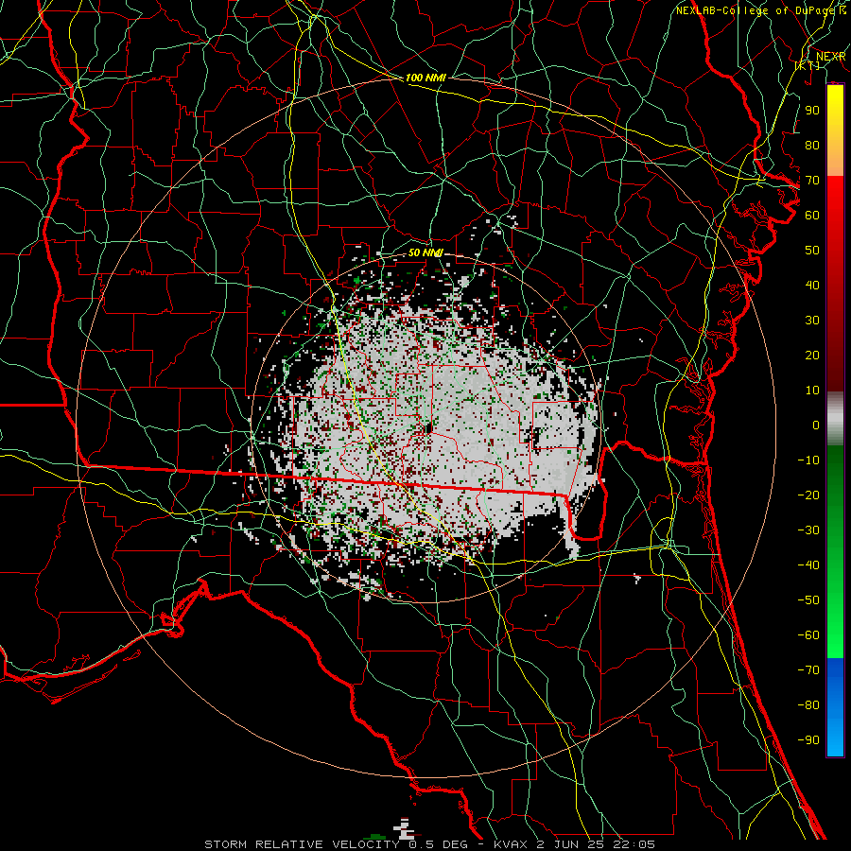Click the 30 value on the color scale
The width and height of the screenshot is (851, 851).
pyautogui.click(x=812, y=321)
